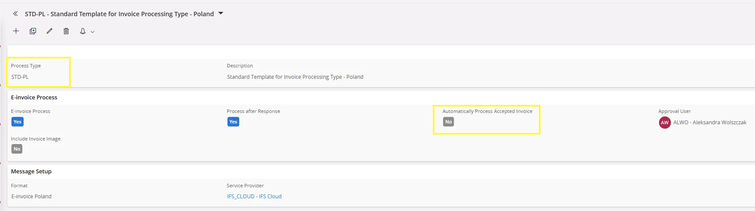
Task: Click the E-invoice Process section header
Action: (34, 97)
